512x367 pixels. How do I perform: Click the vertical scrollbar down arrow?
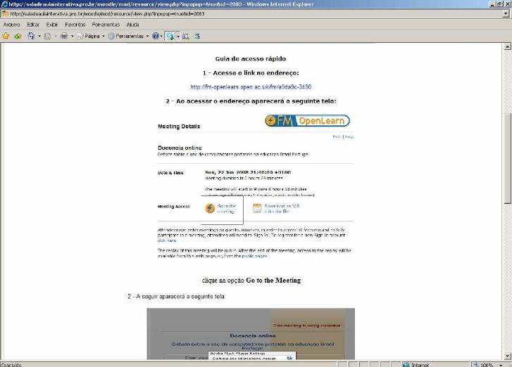coord(507,355)
